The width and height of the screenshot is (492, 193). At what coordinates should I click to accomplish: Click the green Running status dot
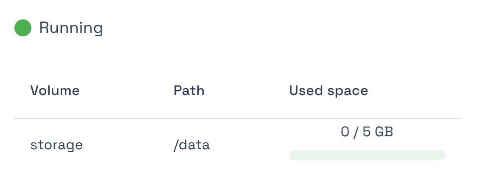pyautogui.click(x=23, y=28)
